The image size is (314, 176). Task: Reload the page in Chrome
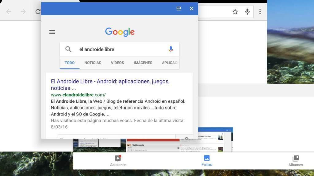pyautogui.click(x=38, y=12)
